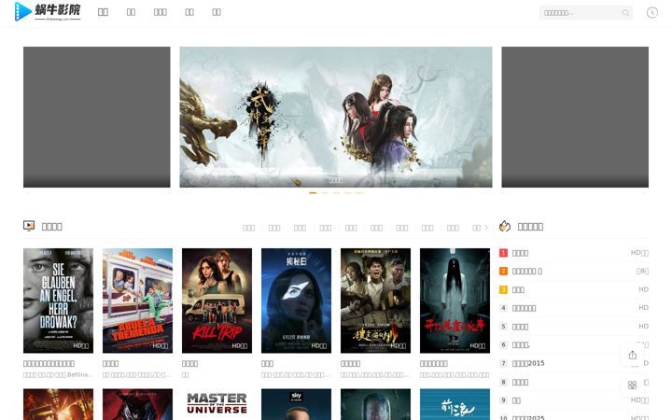Open the 蜗牛影院 site logo
This screenshot has width=672, height=420.
point(48,11)
